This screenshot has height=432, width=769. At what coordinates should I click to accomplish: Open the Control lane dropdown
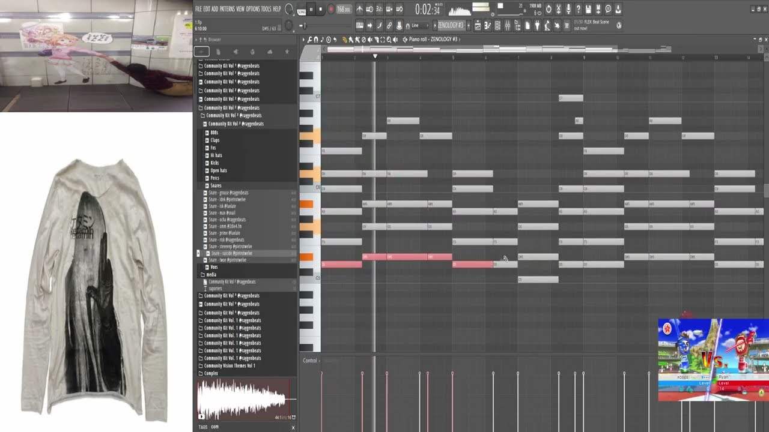[x=310, y=361]
